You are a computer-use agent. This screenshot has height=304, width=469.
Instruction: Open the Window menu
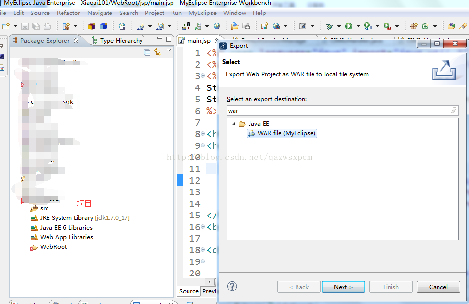[x=234, y=13]
